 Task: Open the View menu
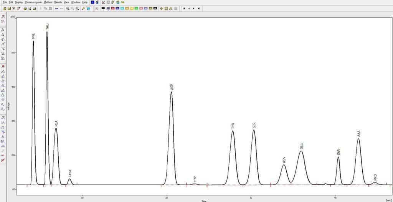pyautogui.click(x=66, y=2)
